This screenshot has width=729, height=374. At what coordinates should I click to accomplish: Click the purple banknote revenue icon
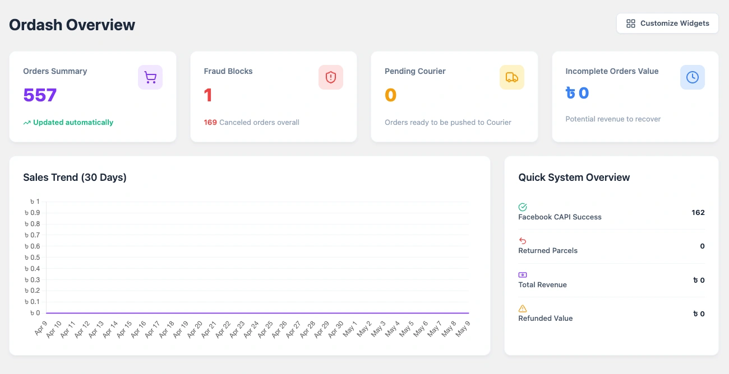(x=523, y=275)
